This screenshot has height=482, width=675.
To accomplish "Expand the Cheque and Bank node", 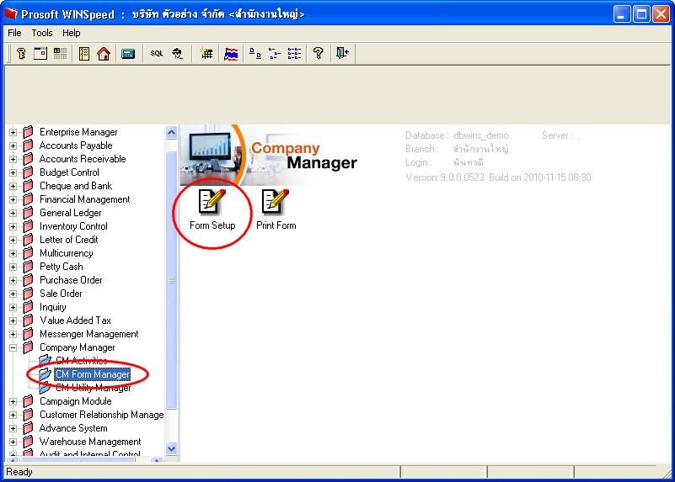I will tap(13, 186).
